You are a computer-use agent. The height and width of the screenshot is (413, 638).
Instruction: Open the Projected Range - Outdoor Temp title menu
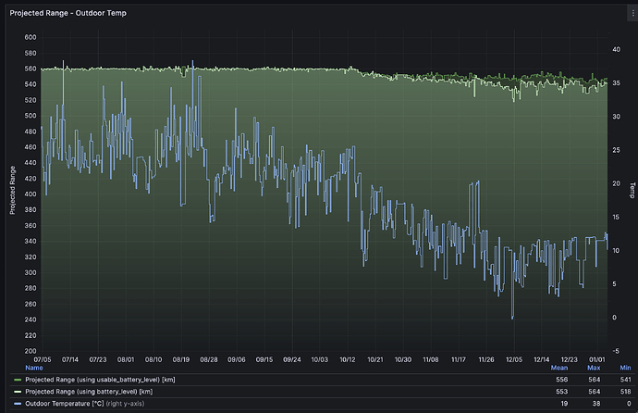coord(67,13)
